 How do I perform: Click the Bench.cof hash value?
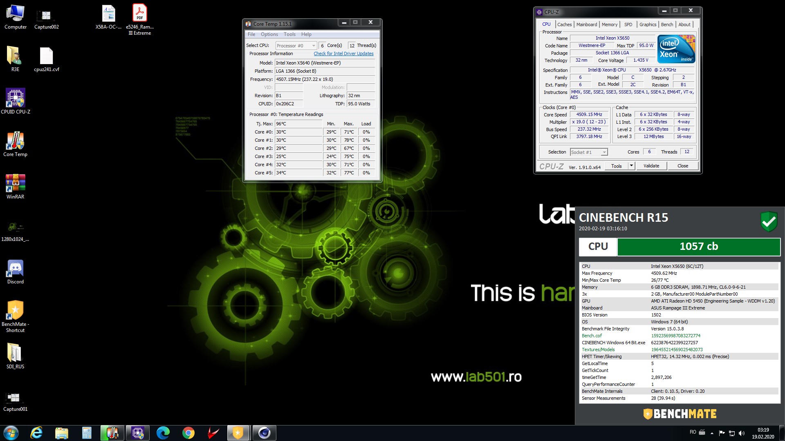click(x=675, y=336)
